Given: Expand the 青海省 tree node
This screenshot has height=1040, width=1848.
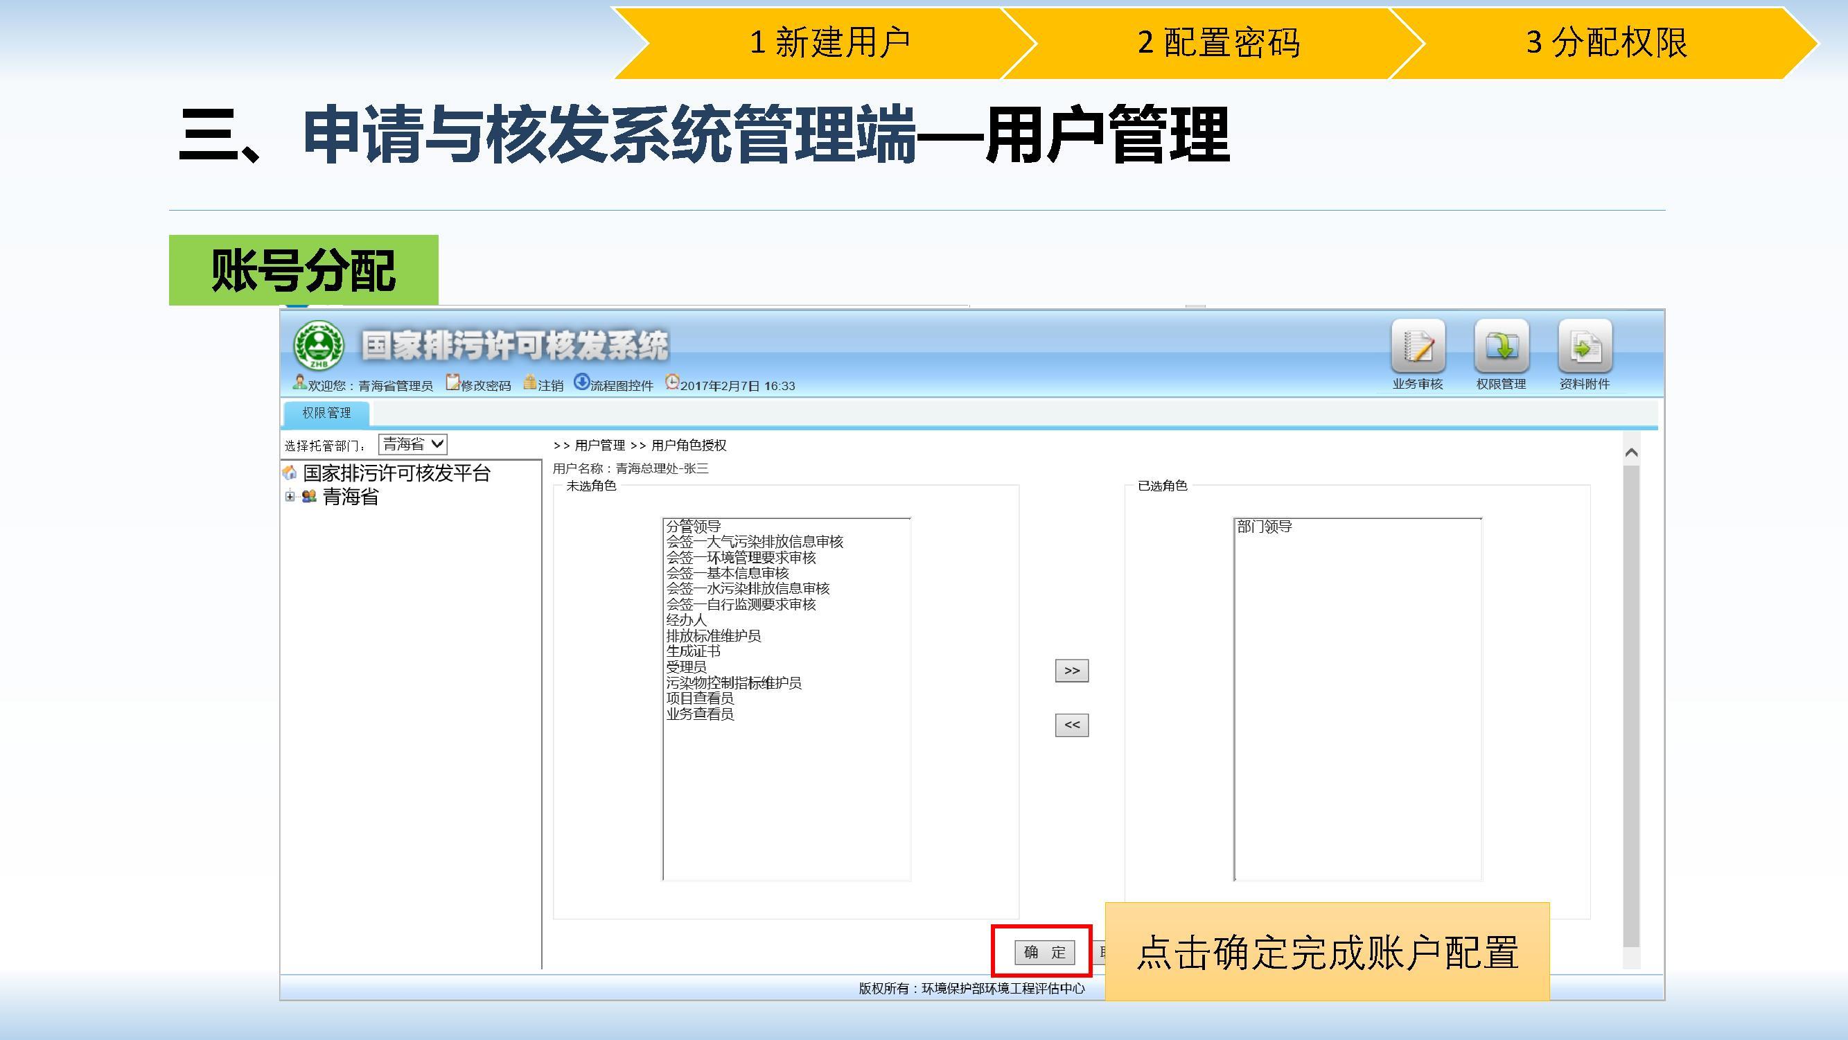Looking at the screenshot, I should pyautogui.click(x=289, y=496).
